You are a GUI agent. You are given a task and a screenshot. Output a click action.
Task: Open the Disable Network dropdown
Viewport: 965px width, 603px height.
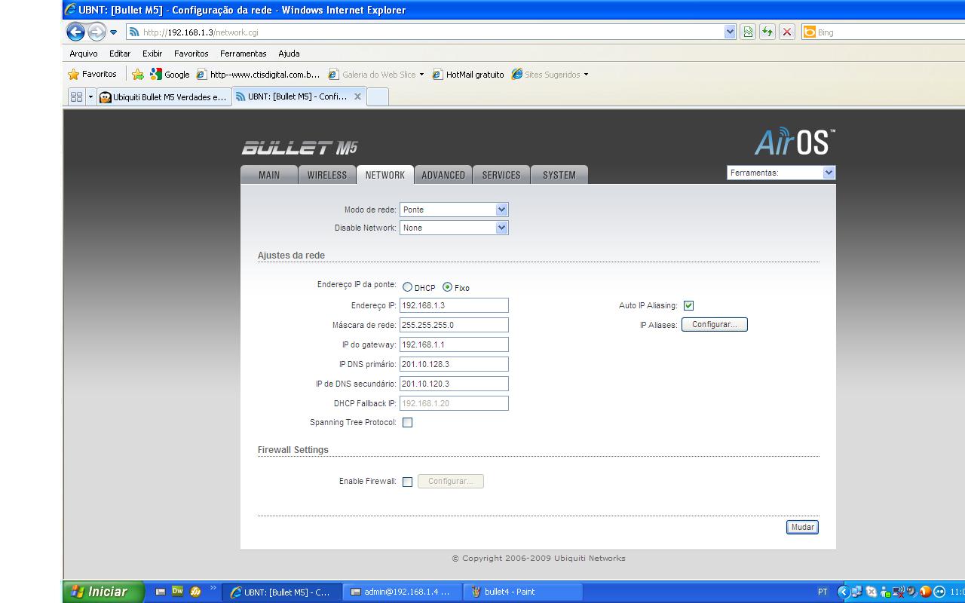pyautogui.click(x=454, y=228)
